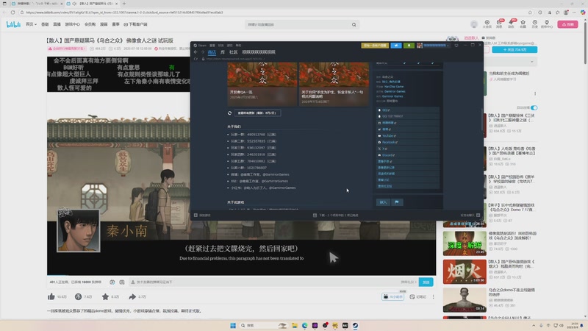
Task: Click the Bilibili user avatar in header
Action: pos(474,24)
